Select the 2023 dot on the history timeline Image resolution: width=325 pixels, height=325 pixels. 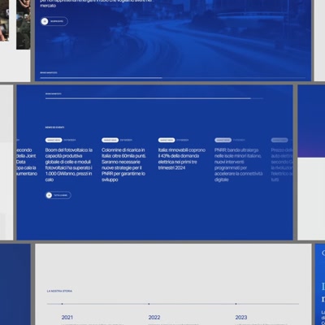pos(236,304)
